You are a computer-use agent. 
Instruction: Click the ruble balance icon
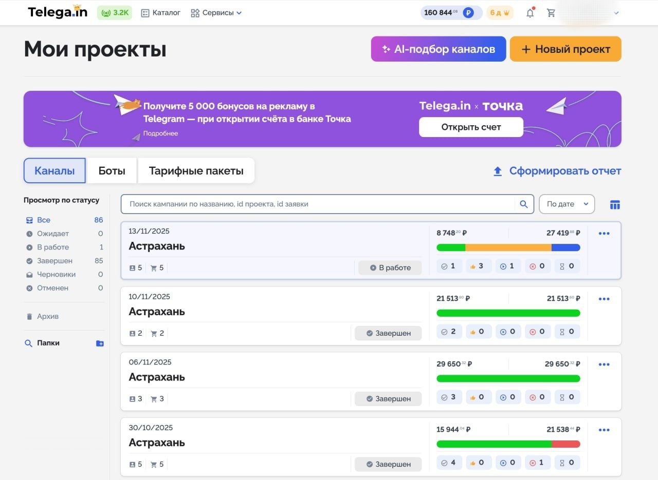click(x=468, y=13)
